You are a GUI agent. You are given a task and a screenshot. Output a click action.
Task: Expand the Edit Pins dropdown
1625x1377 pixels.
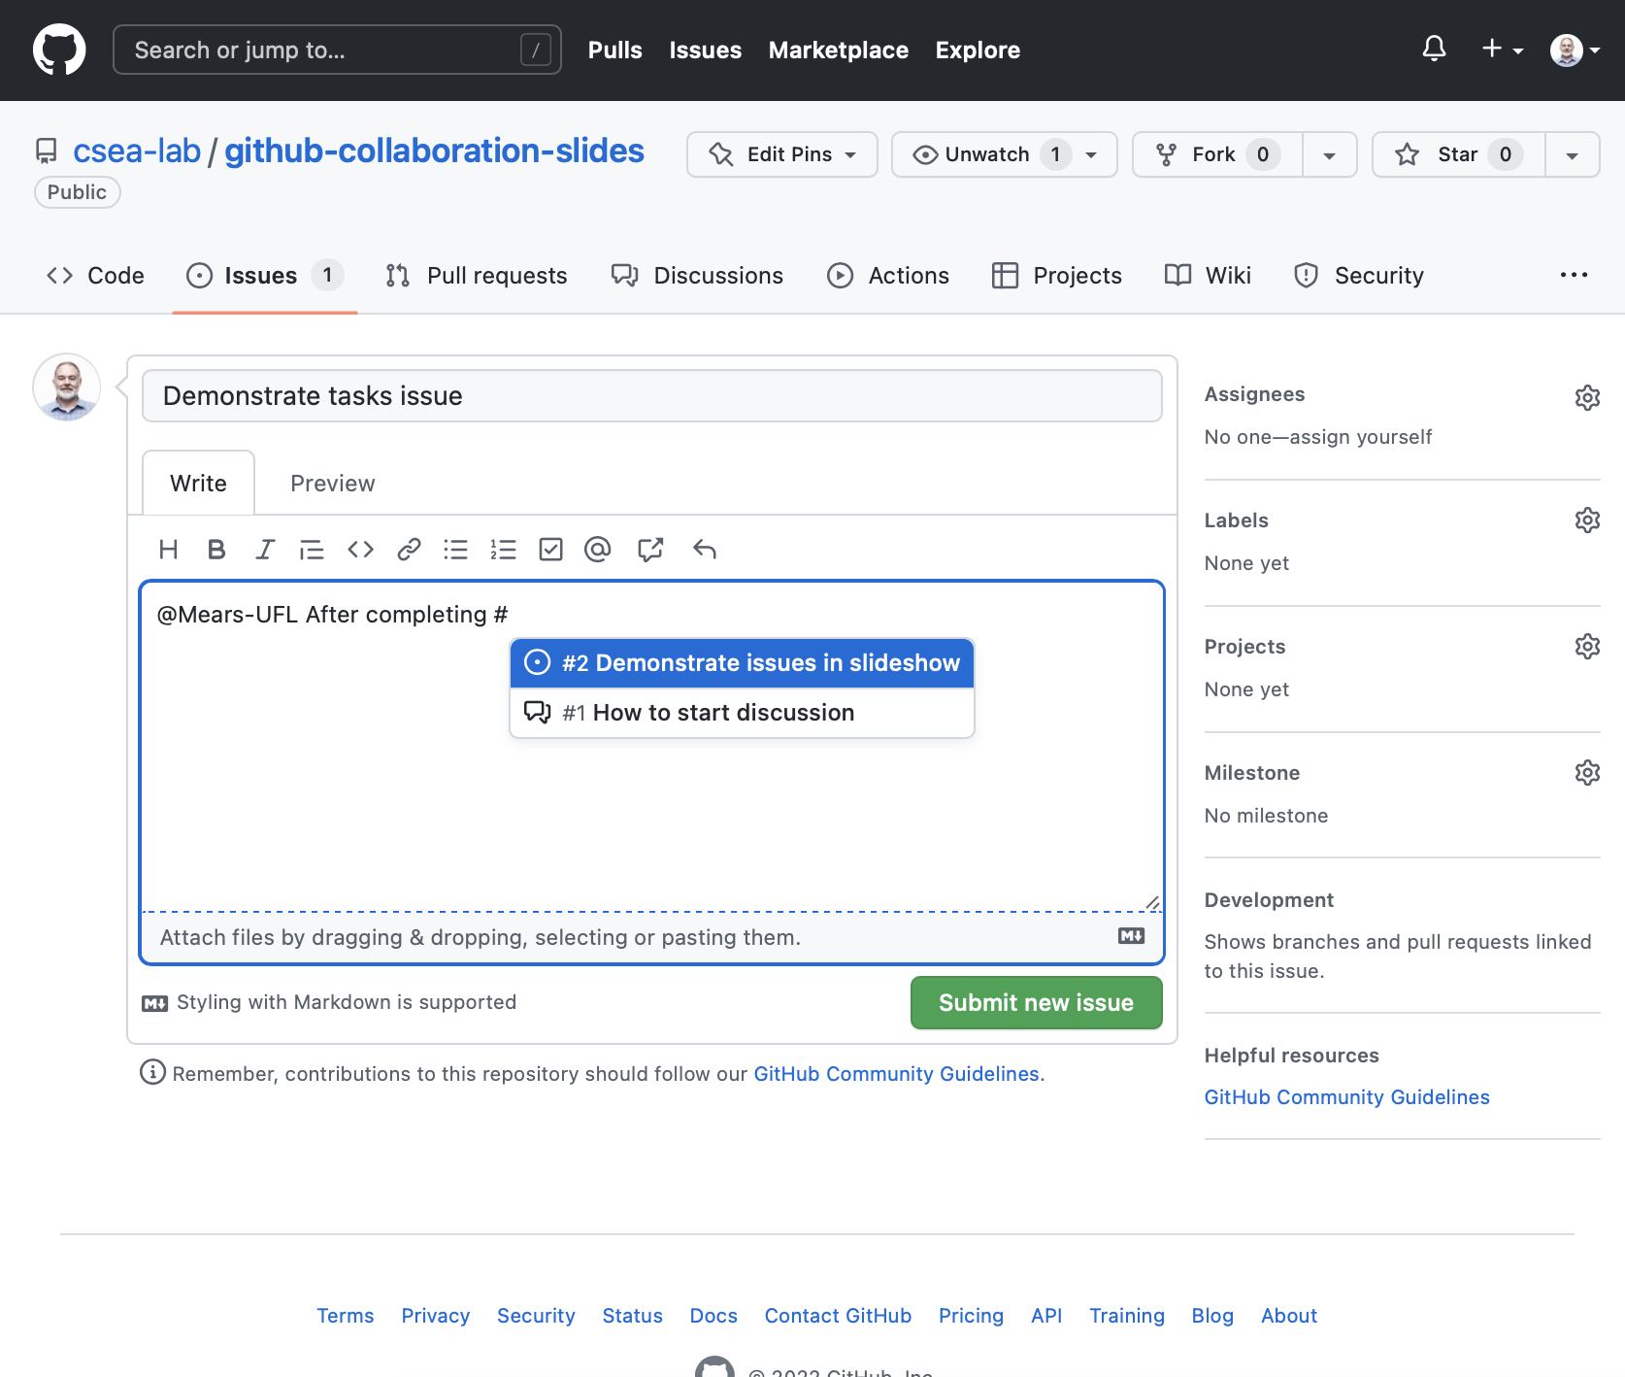(x=782, y=154)
